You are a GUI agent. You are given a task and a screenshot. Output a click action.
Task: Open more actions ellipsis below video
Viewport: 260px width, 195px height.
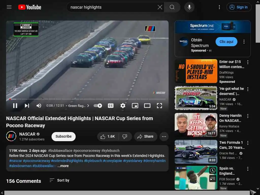coord(164,136)
